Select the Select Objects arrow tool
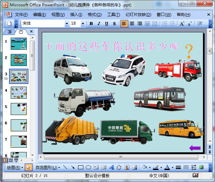 tap(28, 167)
